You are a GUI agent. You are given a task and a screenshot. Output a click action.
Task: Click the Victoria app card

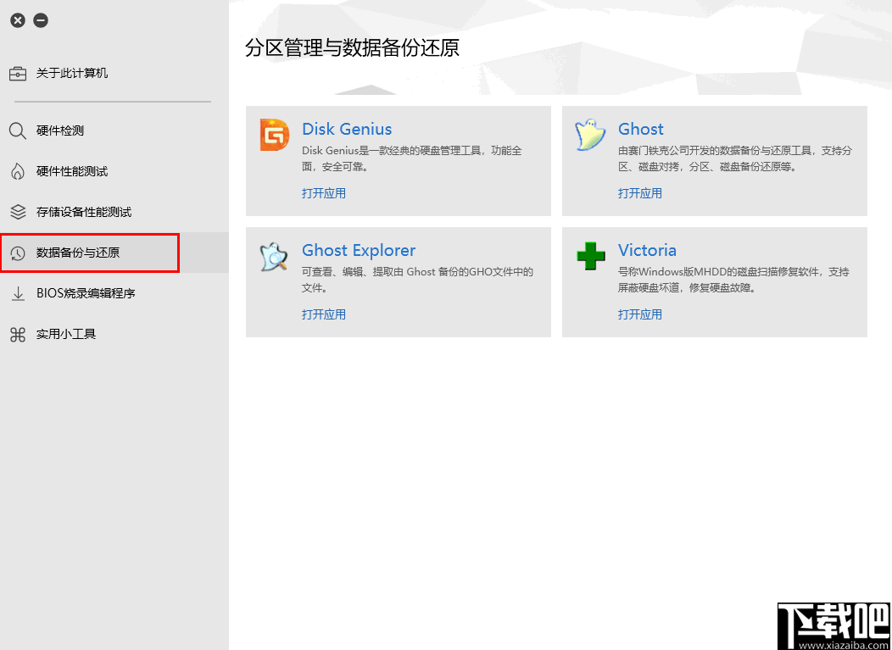[x=714, y=281]
